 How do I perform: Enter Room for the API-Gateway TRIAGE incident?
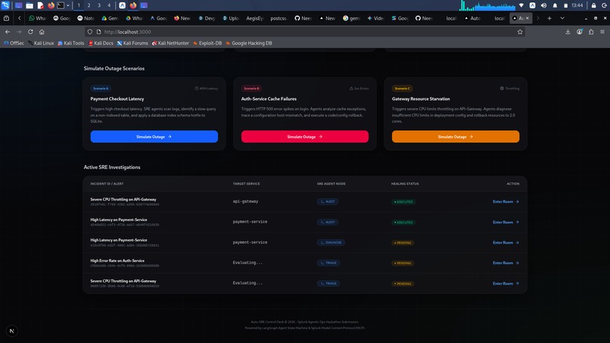pyautogui.click(x=506, y=283)
